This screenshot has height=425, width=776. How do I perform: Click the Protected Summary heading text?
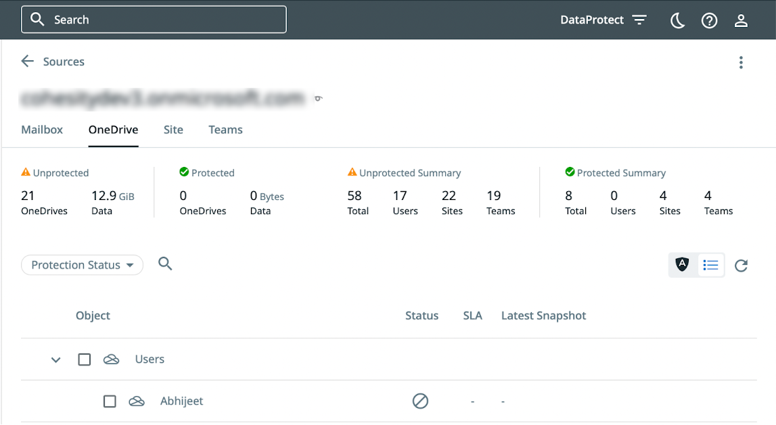[x=621, y=173]
